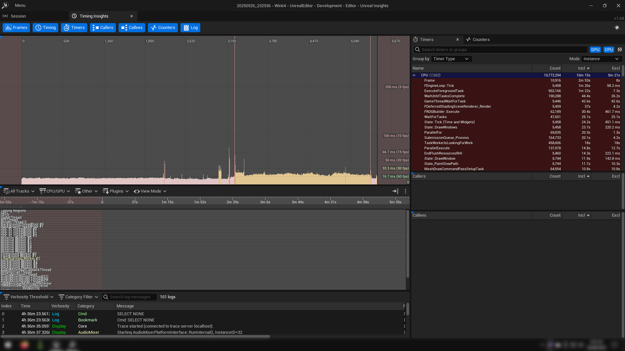Screen dimensions: 625x351
Task: Select the Slate::DrawWindows timer row
Action: [x=517, y=127]
